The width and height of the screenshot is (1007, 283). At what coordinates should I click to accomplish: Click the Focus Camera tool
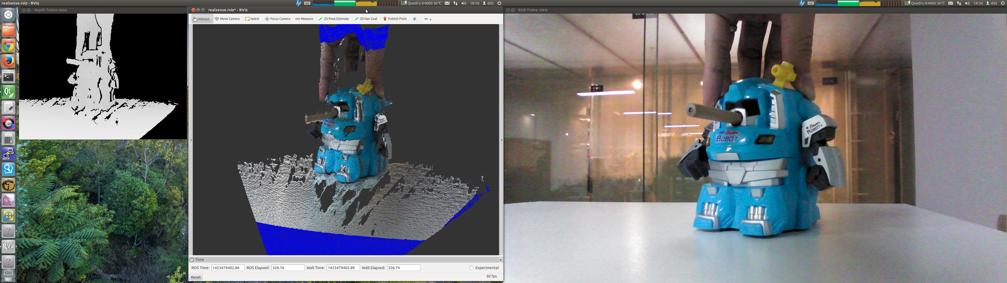coord(277,19)
